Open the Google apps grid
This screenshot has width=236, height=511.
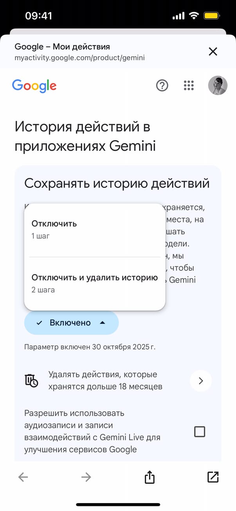189,85
